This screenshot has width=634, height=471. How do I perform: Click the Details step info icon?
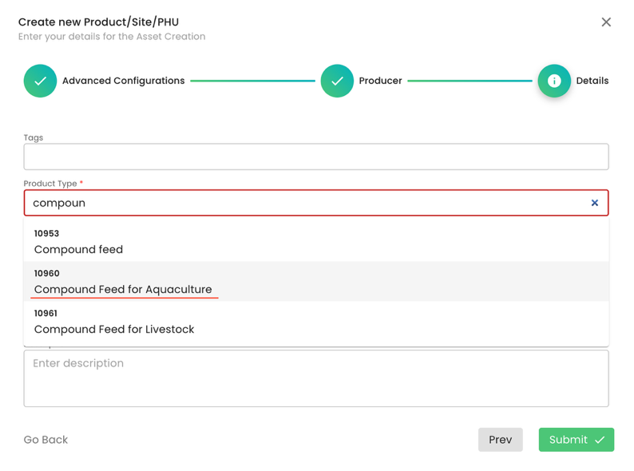554,81
